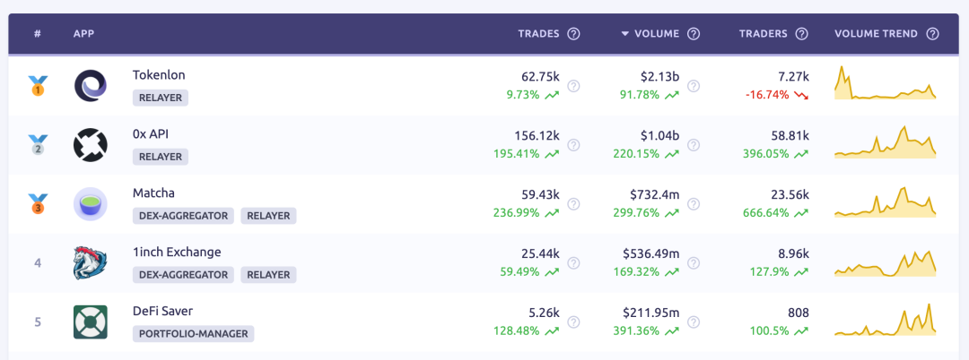Click help icon beside VOLUME TREND header
Screen dimensions: 969x360
(x=932, y=34)
